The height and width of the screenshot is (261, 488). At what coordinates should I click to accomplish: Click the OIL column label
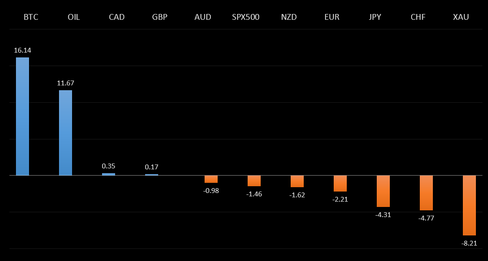74,17
